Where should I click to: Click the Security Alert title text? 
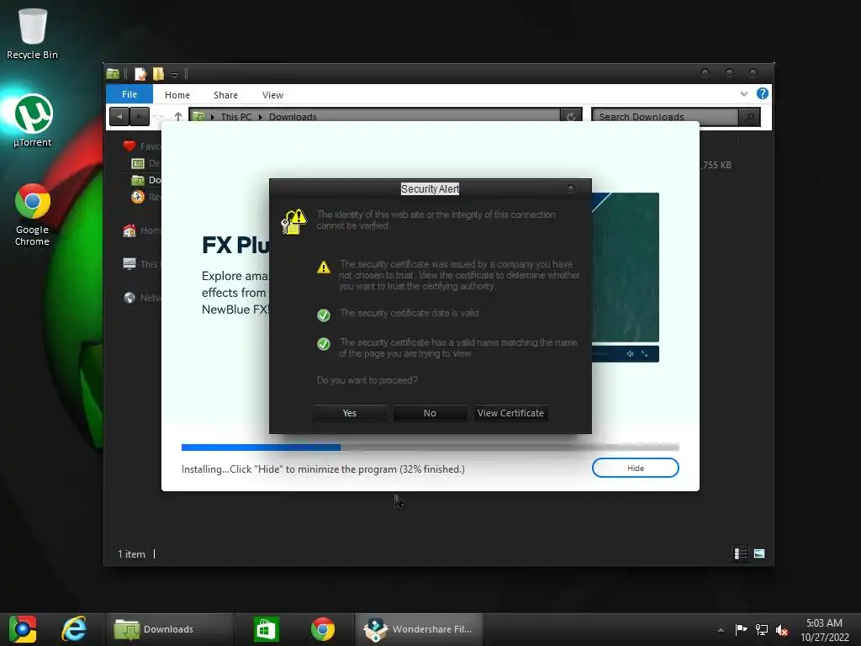click(430, 189)
